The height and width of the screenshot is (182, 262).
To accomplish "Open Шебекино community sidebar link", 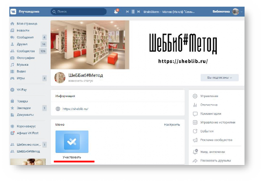I will tap(29, 144).
